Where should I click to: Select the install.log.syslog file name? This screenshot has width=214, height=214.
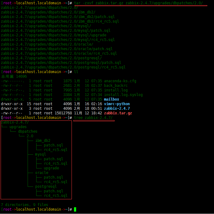pos(123,95)
